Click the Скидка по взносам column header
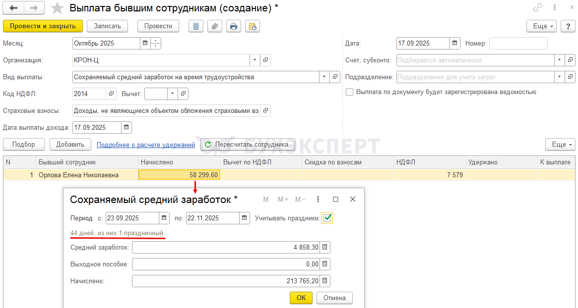The image size is (578, 308). pyautogui.click(x=348, y=162)
